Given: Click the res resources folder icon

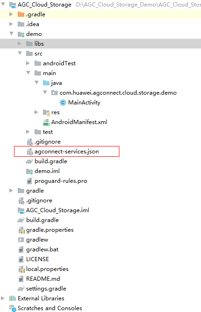Looking at the screenshot, I should click(x=46, y=112).
